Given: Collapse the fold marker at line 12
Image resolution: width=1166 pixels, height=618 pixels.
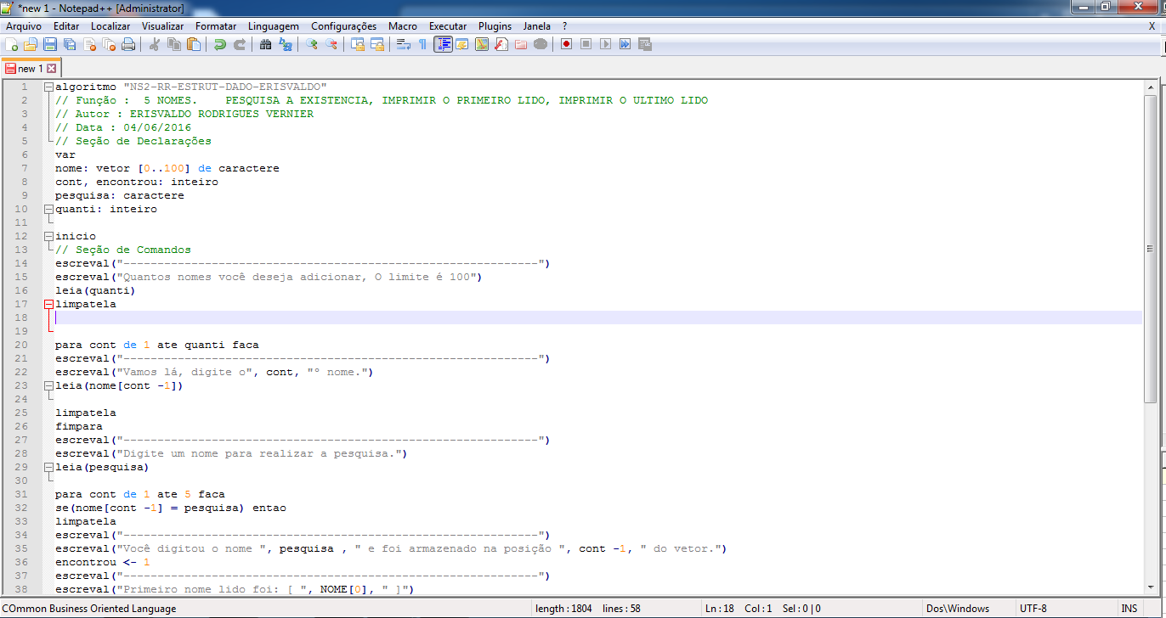Looking at the screenshot, I should [48, 236].
